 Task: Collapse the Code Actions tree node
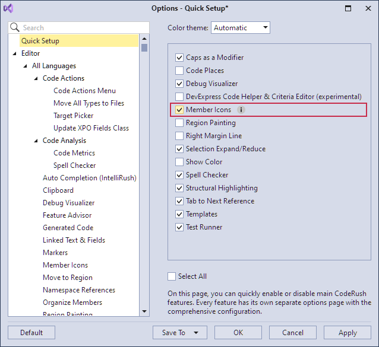pos(36,78)
